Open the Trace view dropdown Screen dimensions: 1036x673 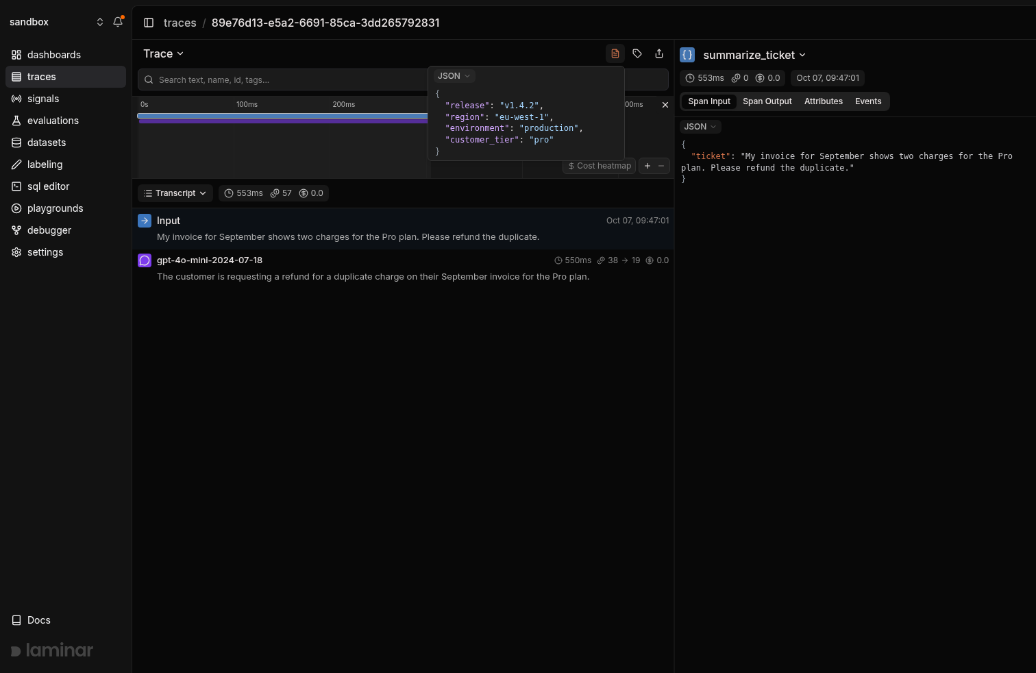[x=163, y=53]
